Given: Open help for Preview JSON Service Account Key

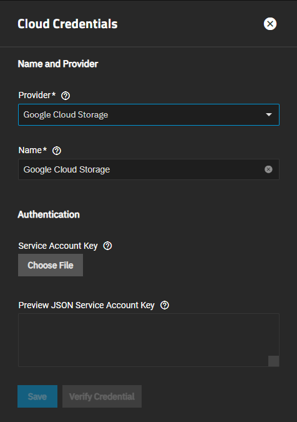Looking at the screenshot, I should [164, 305].
